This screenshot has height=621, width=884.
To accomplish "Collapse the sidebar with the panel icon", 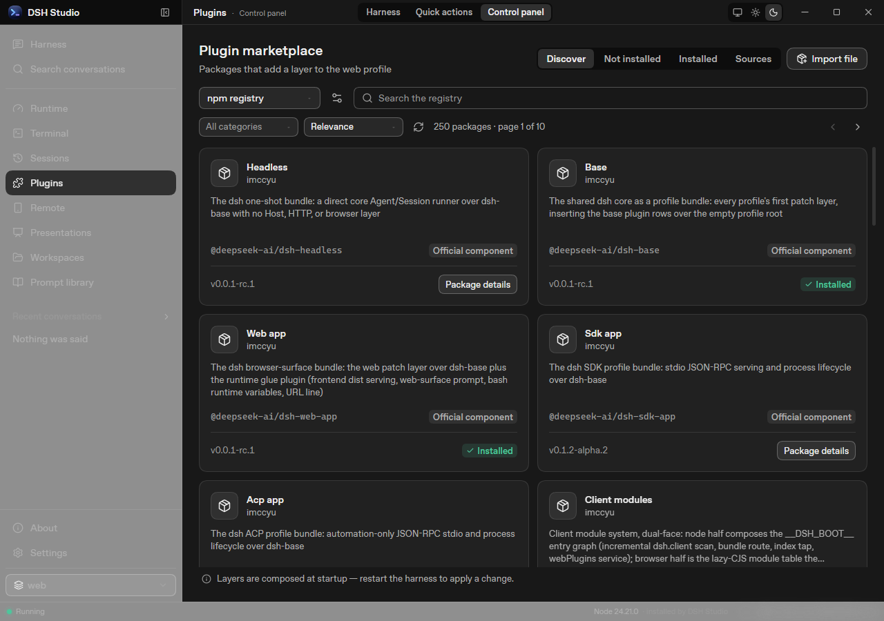I will (x=165, y=12).
